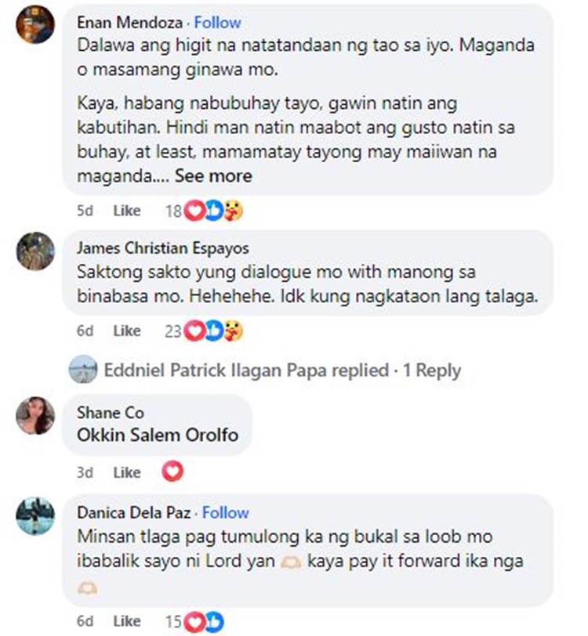Screen dimensions: 588x636
Task: Like Danica Dela Paz's comment
Action: 127,621
